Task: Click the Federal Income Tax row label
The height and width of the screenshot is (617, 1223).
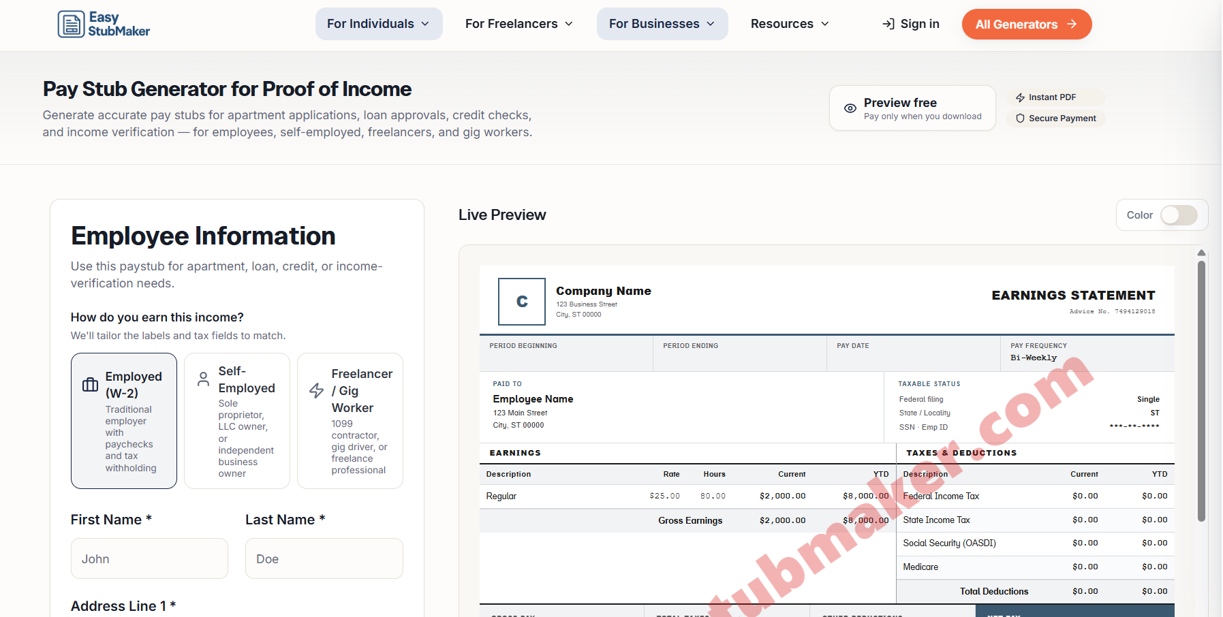Action: point(941,496)
